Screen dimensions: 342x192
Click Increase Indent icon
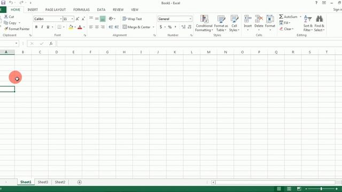point(116,27)
